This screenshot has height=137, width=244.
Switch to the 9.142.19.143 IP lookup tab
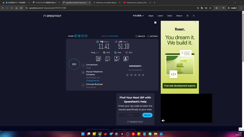[x=46, y=3]
